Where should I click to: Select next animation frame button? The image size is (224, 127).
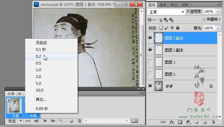pyautogui.click(x=53, y=121)
